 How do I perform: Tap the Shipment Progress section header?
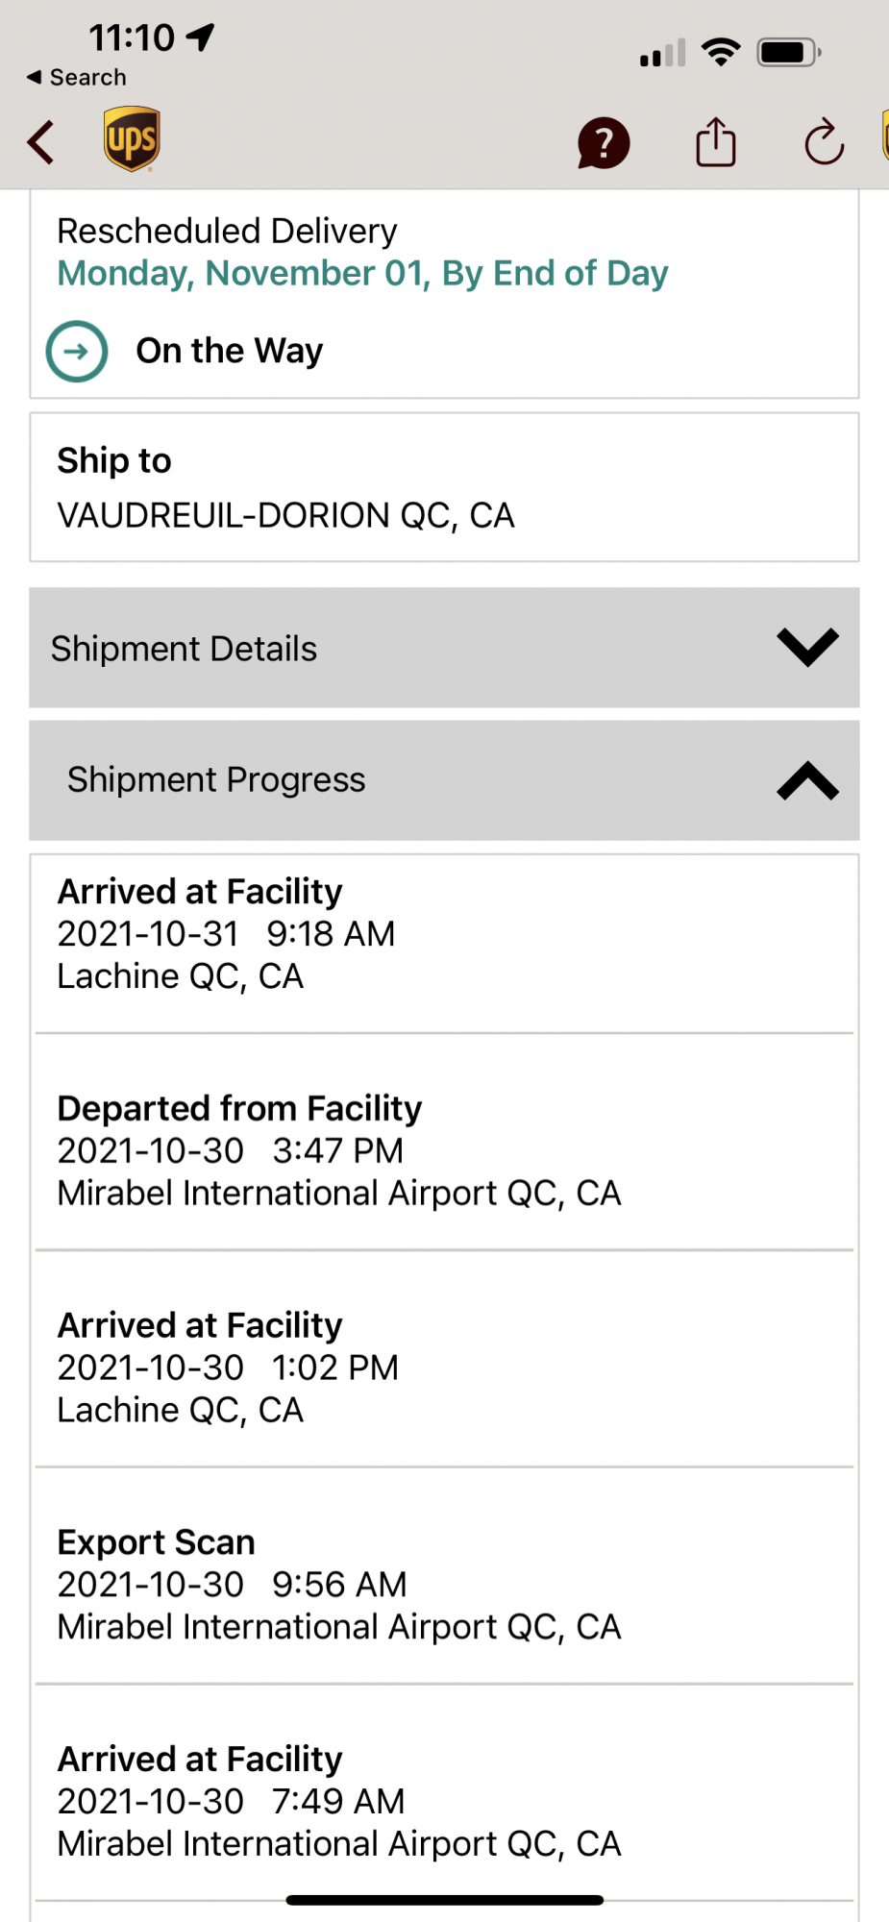(x=444, y=780)
